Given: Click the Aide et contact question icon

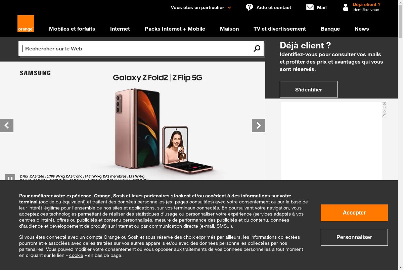Looking at the screenshot, I should [x=249, y=7].
